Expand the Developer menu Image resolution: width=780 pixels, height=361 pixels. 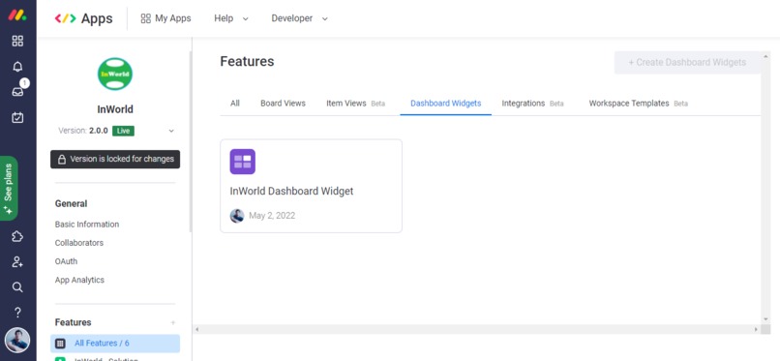click(299, 18)
